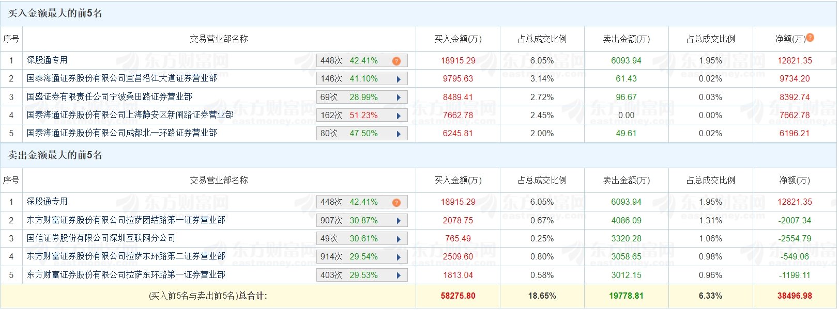Open 深股通专用 link in the top-sell table
This screenshot has height=310, width=839.
[47, 202]
